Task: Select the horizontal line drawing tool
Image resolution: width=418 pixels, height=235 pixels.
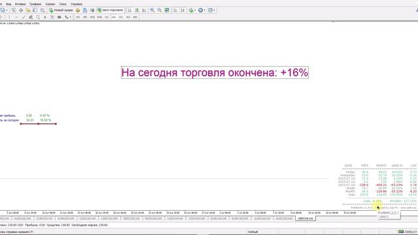Action: 16,17
